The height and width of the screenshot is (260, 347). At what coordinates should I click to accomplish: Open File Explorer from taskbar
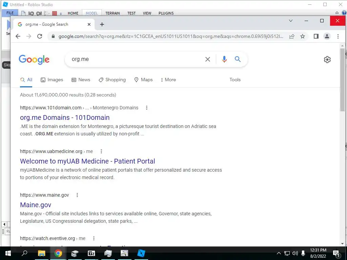(x=41, y=253)
